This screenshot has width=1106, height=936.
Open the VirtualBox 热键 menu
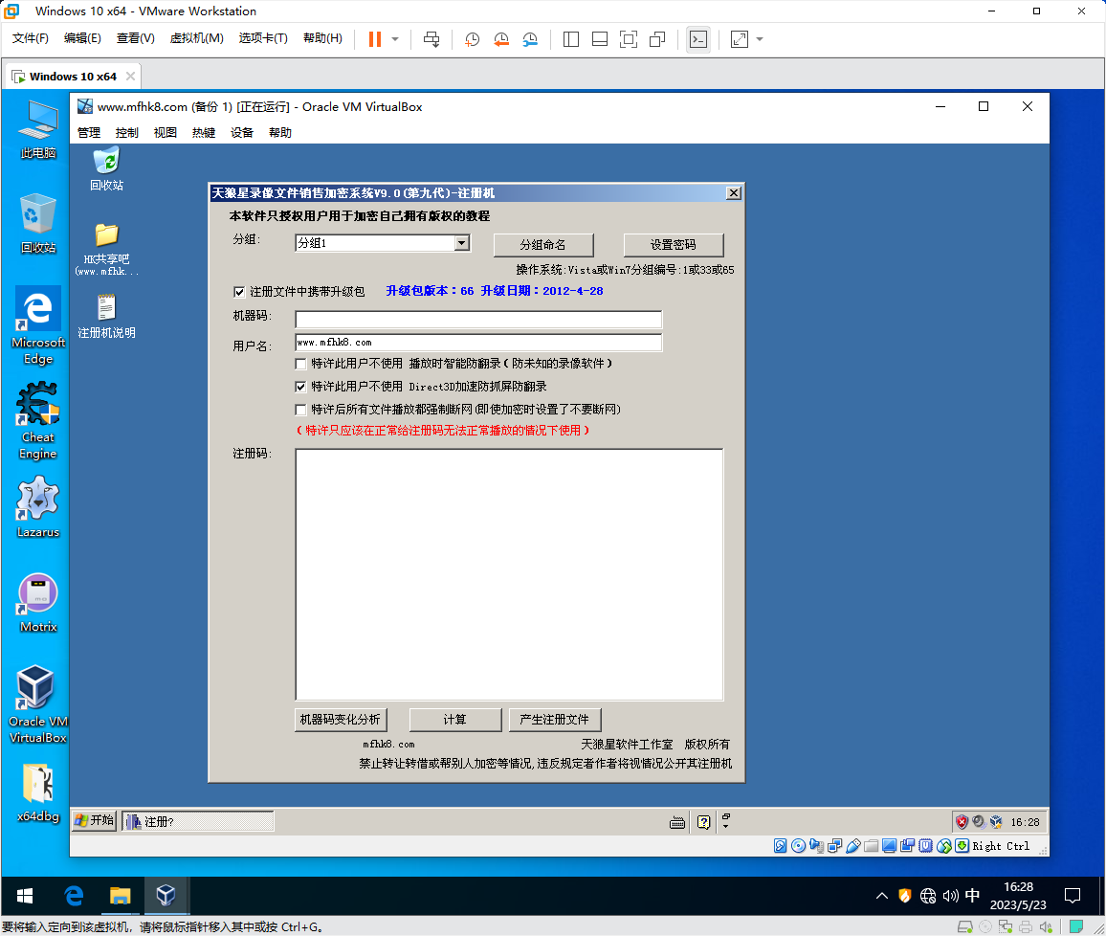click(x=204, y=133)
